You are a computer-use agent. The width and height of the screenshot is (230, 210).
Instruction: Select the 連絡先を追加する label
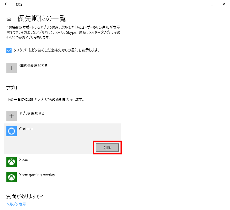click(x=33, y=66)
